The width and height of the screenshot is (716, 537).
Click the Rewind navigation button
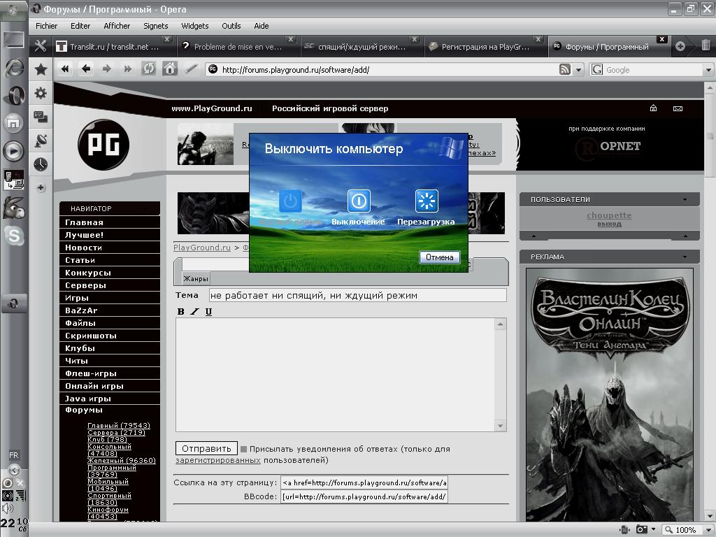(x=65, y=69)
